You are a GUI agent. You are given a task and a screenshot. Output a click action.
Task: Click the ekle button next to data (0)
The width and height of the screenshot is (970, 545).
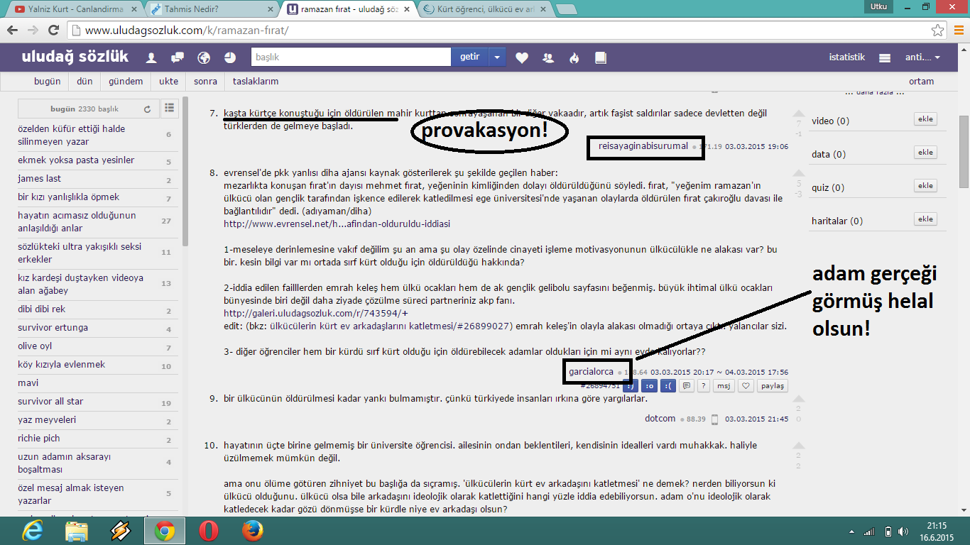click(925, 153)
